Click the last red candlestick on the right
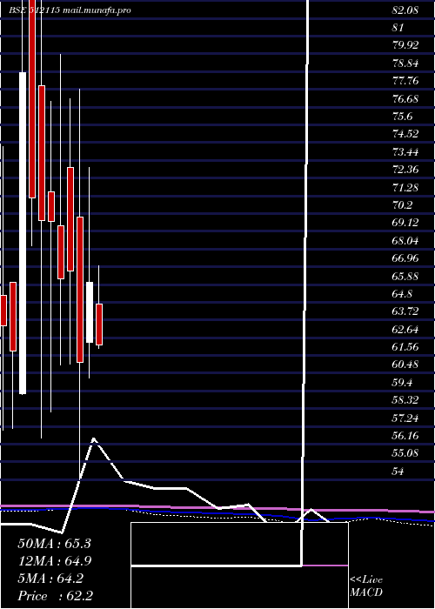435x609 pixels. coord(99,325)
